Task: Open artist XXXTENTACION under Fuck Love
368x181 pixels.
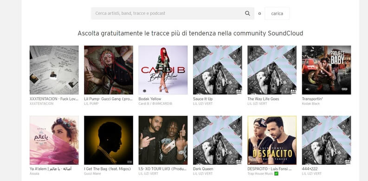Action: (42, 104)
